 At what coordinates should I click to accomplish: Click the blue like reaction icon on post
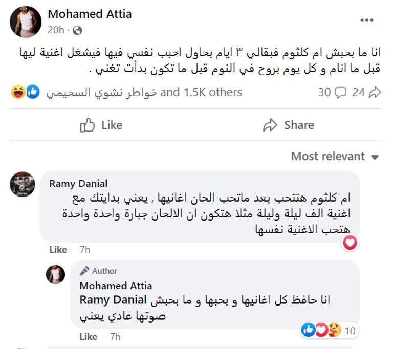(32, 93)
